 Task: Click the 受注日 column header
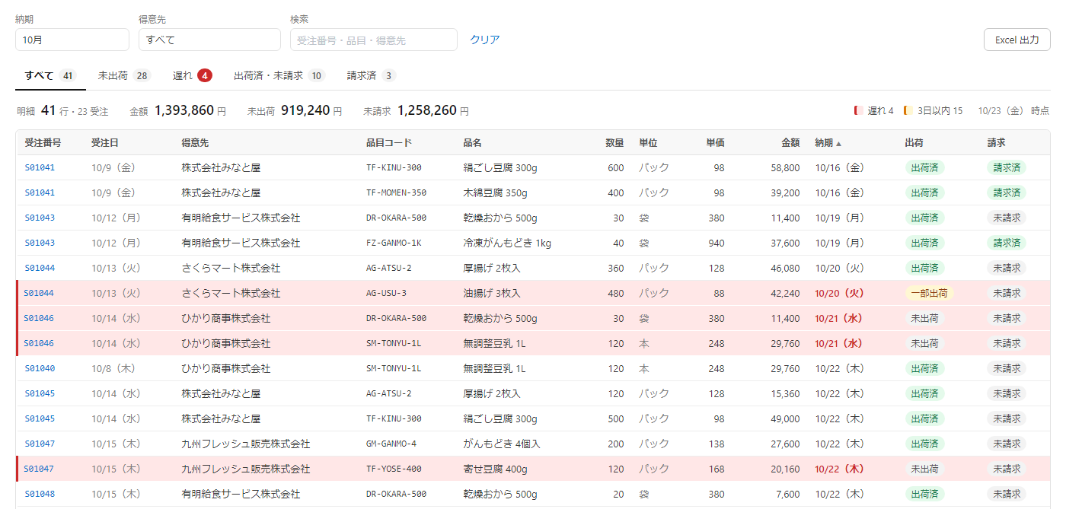tap(105, 142)
